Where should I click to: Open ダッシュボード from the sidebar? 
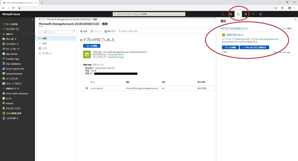[10, 39]
